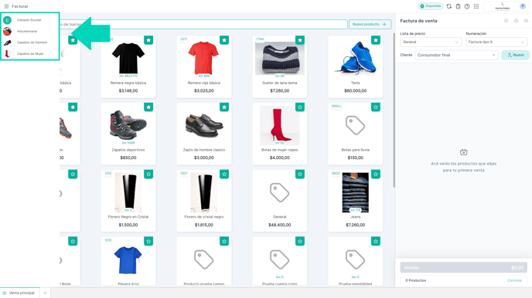Expand the Numeración Factura tipo X dropdown

click(x=496, y=42)
